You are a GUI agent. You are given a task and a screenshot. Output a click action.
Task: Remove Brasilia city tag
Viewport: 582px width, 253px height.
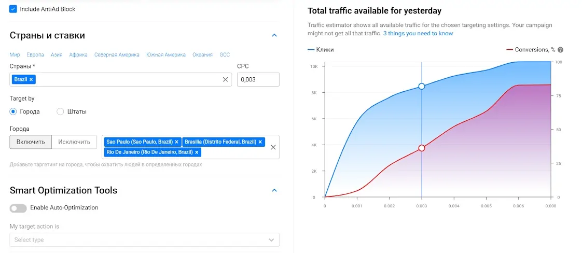(x=260, y=142)
